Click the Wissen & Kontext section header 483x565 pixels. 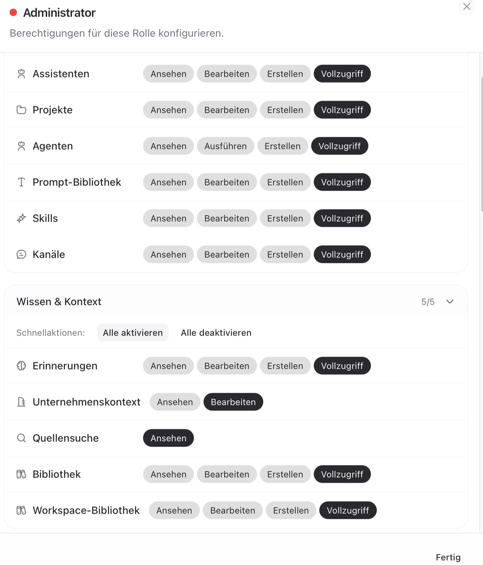[236, 302]
